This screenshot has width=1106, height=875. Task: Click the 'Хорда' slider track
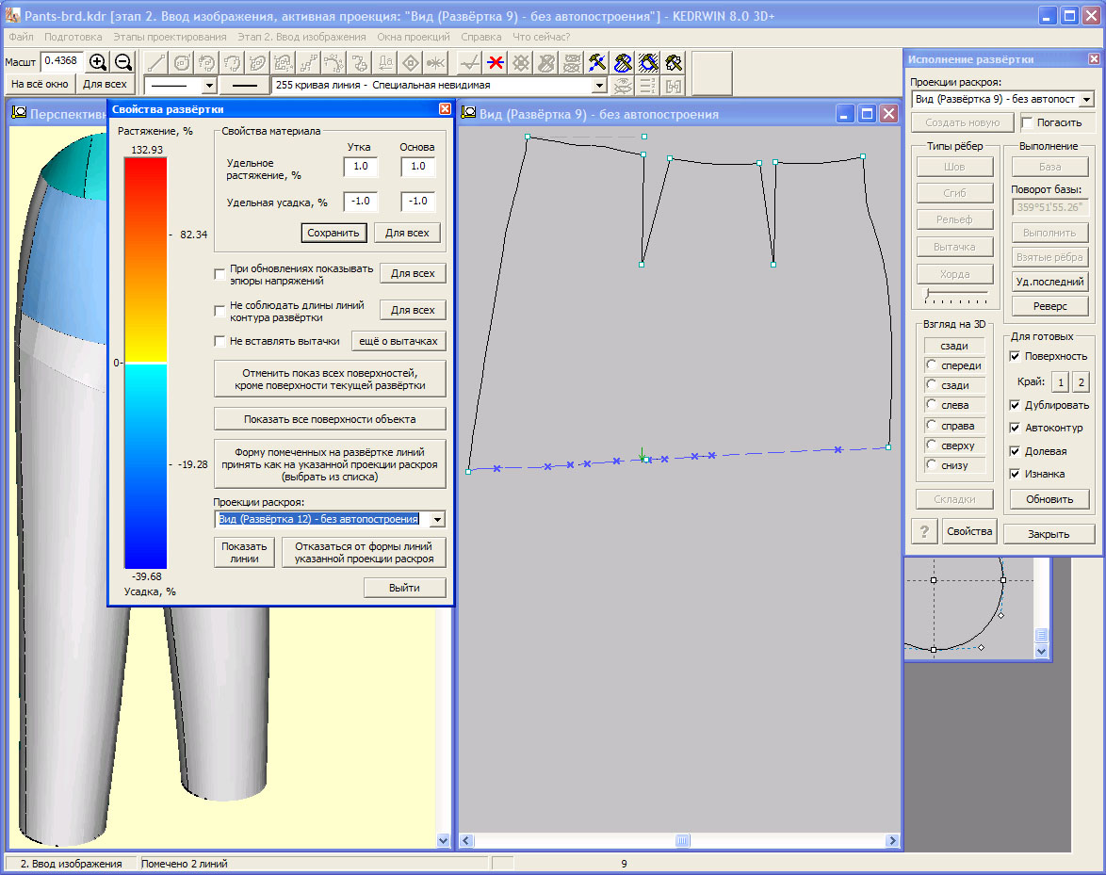point(955,294)
